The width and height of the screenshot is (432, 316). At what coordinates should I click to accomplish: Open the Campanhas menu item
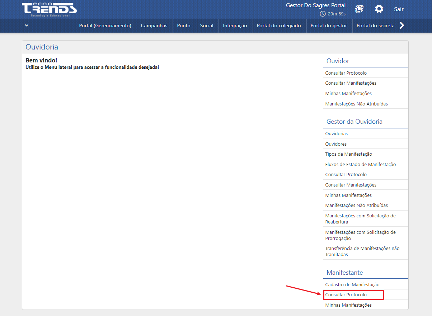point(154,25)
